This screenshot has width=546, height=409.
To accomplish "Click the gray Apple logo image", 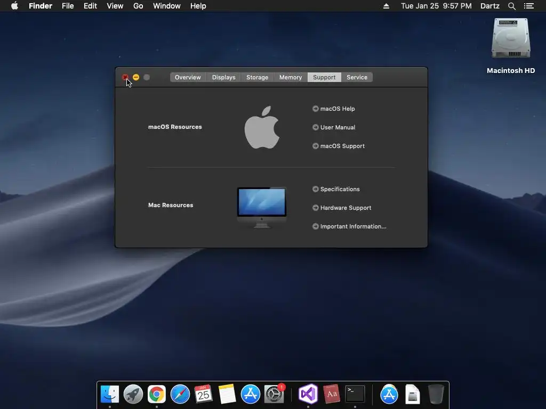I will tap(262, 127).
